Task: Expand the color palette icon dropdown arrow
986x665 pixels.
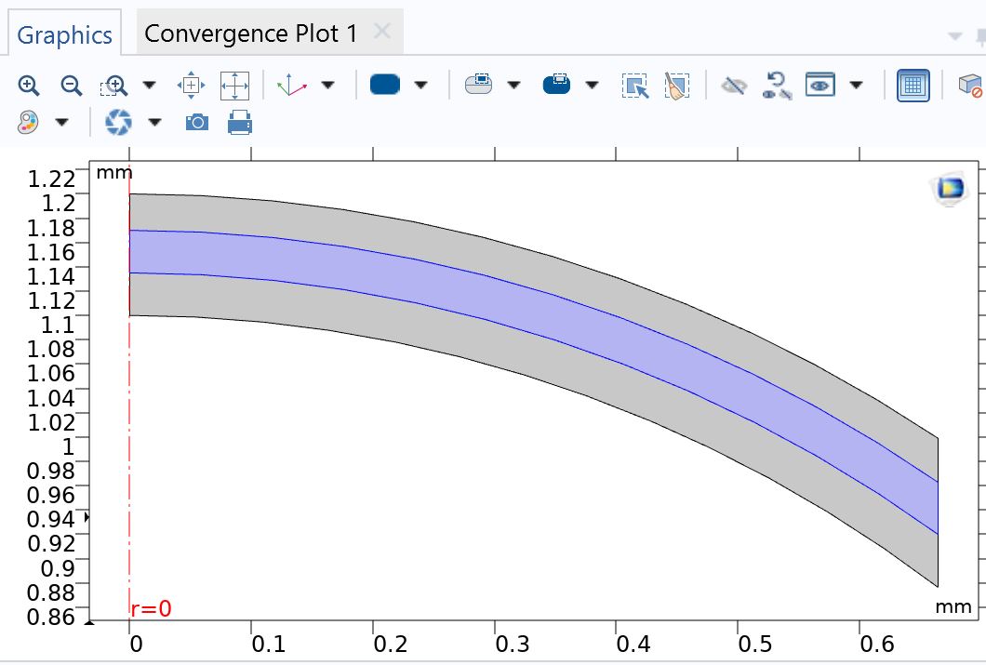Action: 62,122
